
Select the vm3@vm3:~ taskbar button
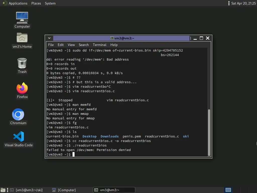click(x=114, y=190)
